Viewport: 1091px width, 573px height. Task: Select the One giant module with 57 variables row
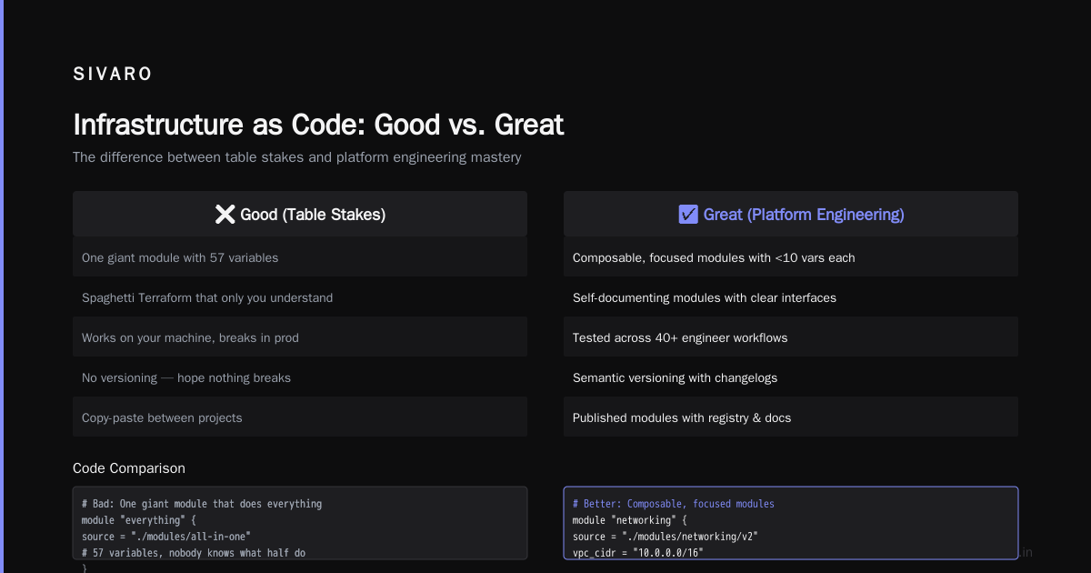coord(300,257)
